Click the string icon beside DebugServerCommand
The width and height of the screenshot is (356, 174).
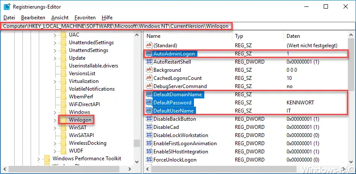(x=149, y=86)
